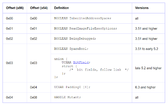Click the 'all' version in Mutant row
Image resolution: width=168 pixels, height=105 pixels.
point(137,97)
